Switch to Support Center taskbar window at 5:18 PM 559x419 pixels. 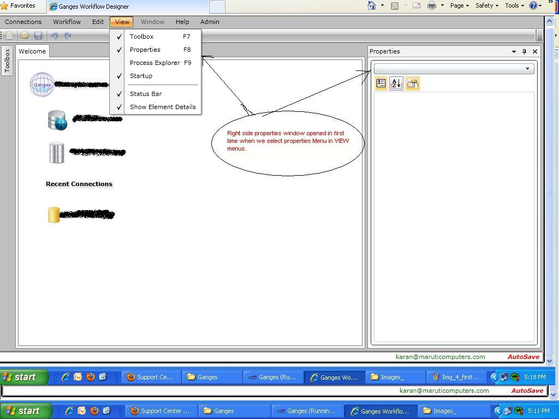click(x=152, y=377)
